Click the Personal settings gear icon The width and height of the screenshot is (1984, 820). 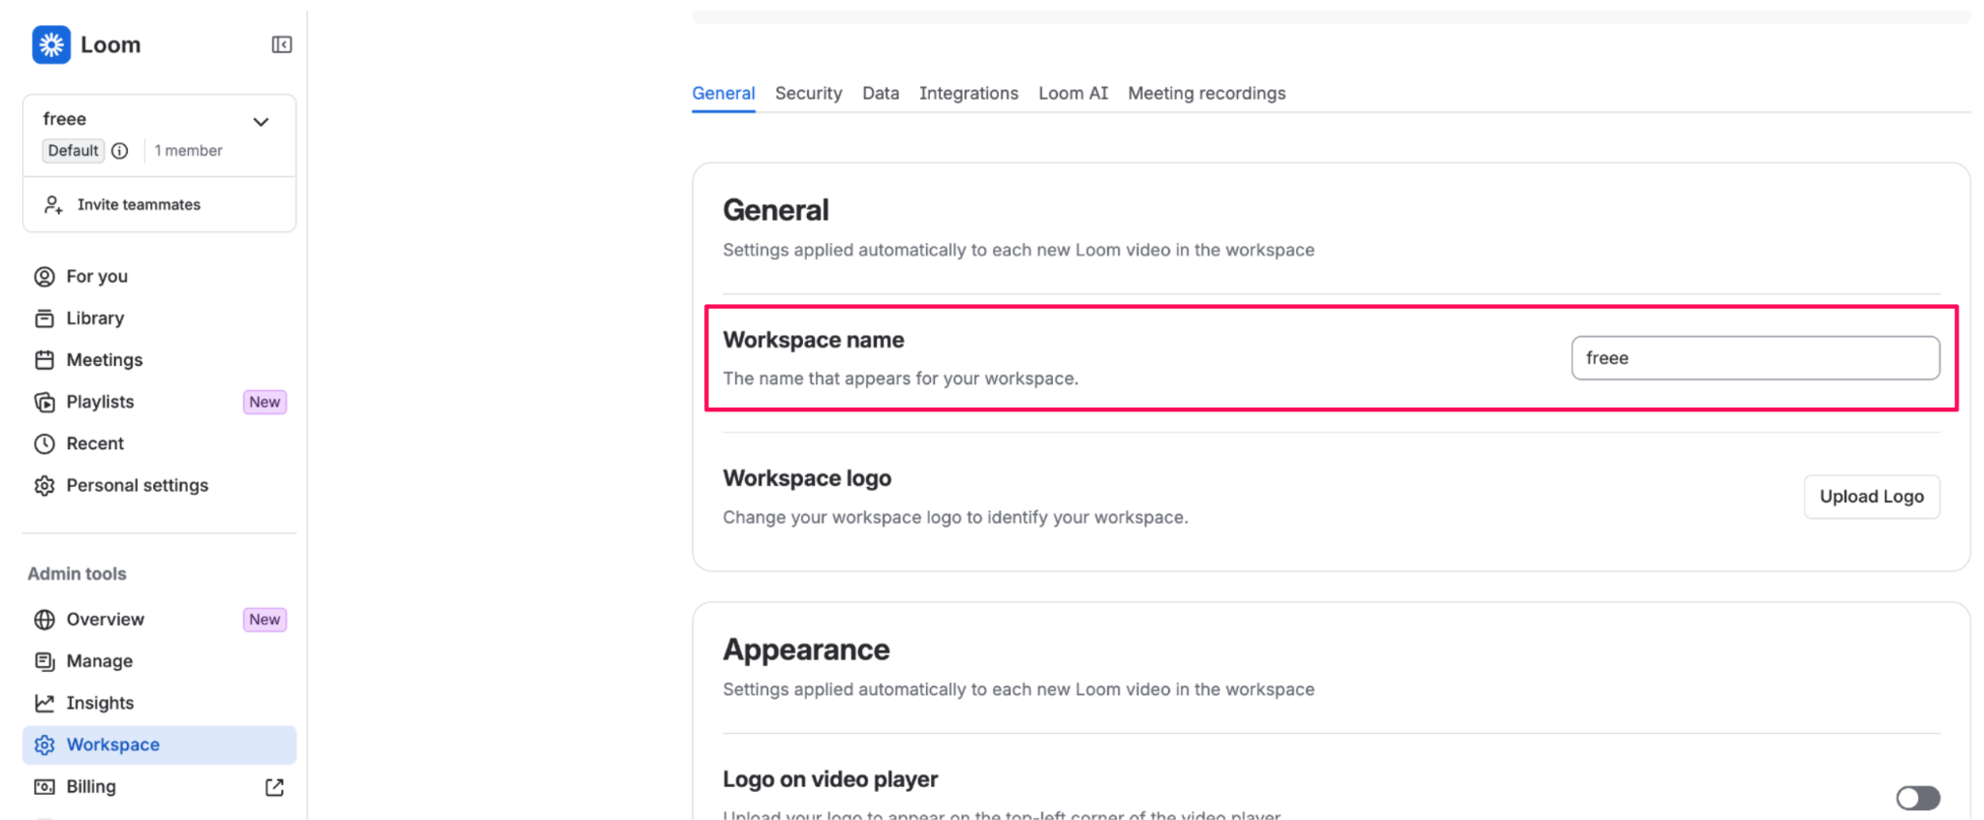[45, 485]
